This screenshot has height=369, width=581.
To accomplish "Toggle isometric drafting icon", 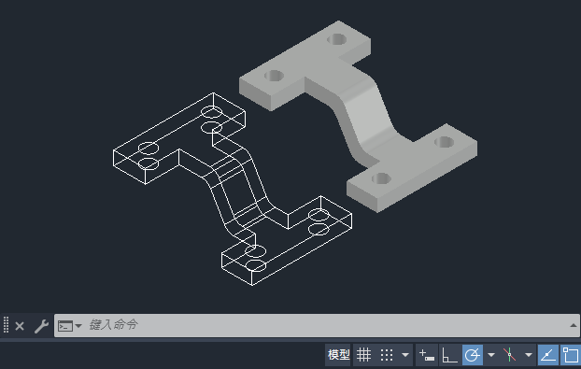I will pyautogui.click(x=510, y=355).
